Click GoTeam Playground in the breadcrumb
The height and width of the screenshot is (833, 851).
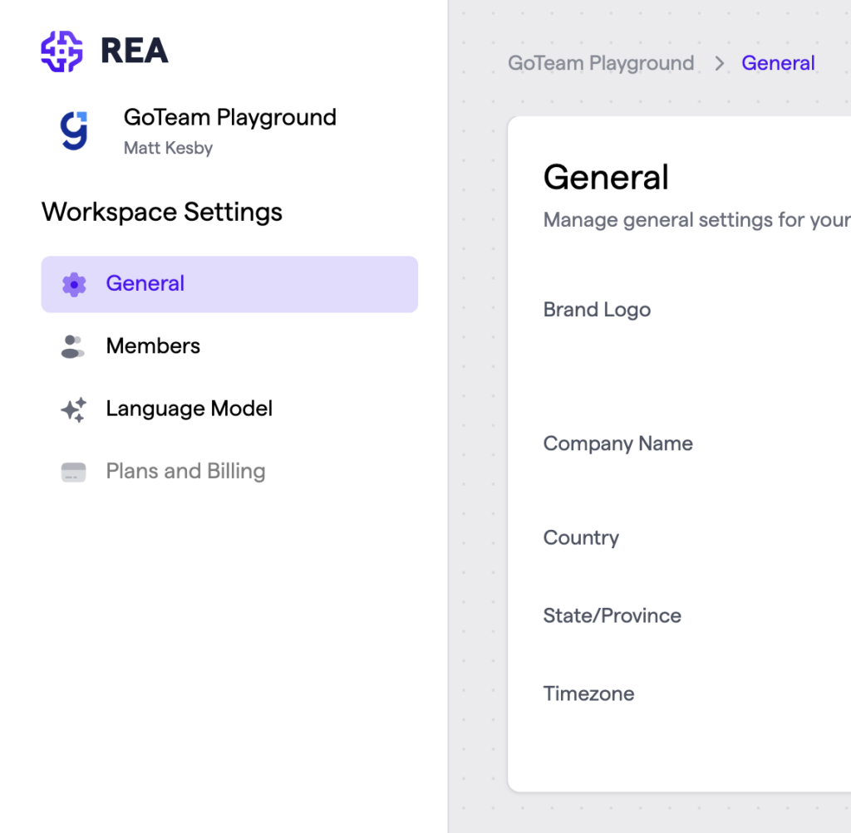(x=601, y=63)
